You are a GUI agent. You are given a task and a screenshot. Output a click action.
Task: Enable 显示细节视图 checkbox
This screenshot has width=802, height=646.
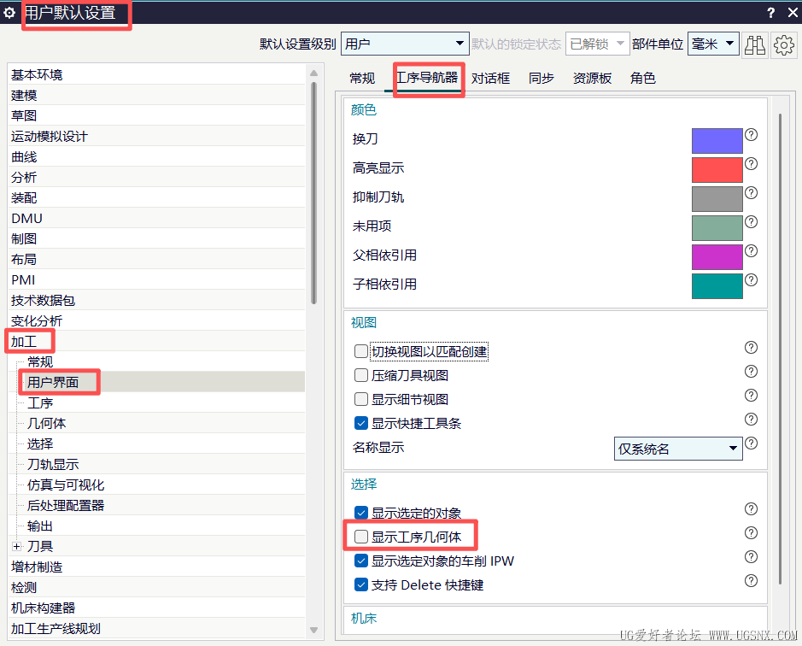point(361,399)
